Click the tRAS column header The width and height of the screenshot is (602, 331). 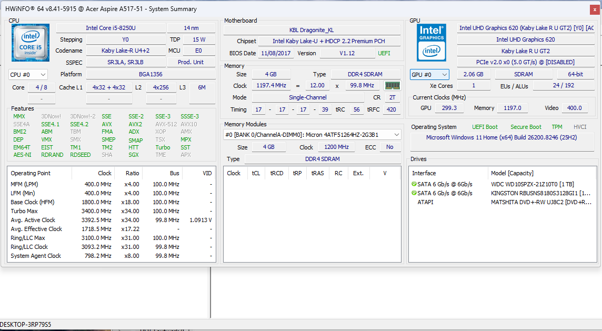coord(317,173)
